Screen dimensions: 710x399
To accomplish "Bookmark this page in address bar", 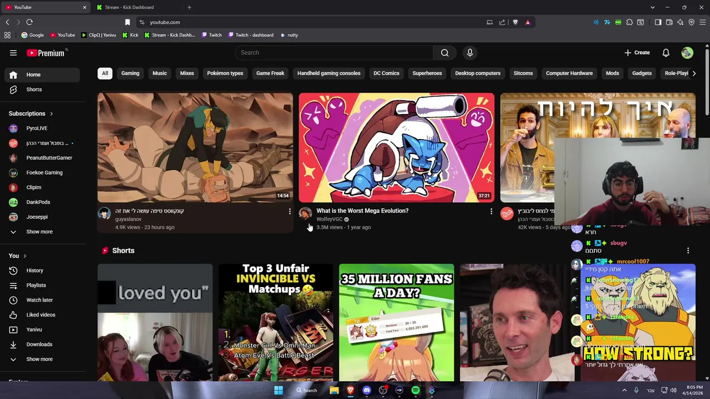I will [128, 22].
